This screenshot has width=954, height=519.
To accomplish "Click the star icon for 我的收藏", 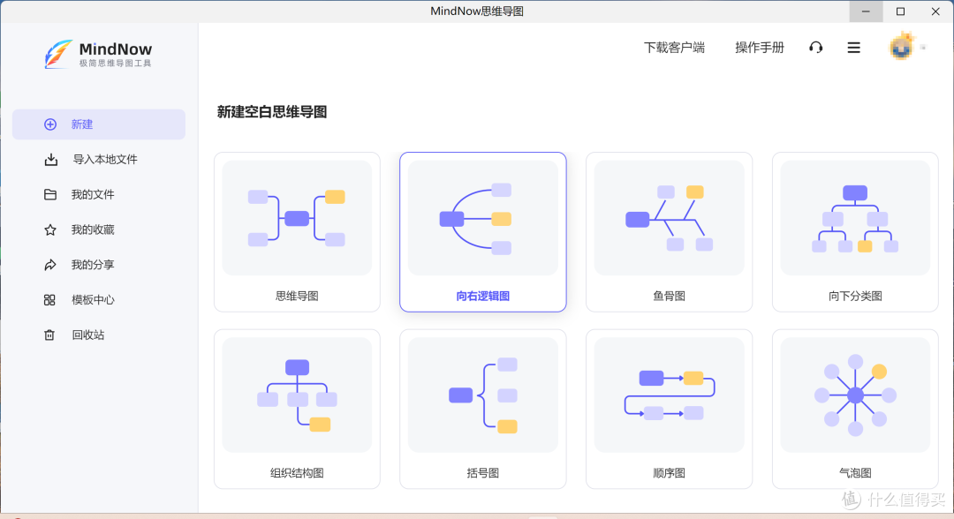I will tap(50, 229).
